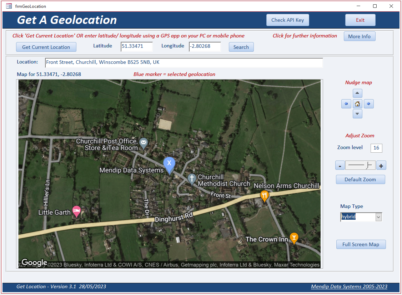402x295 pixels.
Task: Nudge the map right with right arrow
Action: point(368,104)
